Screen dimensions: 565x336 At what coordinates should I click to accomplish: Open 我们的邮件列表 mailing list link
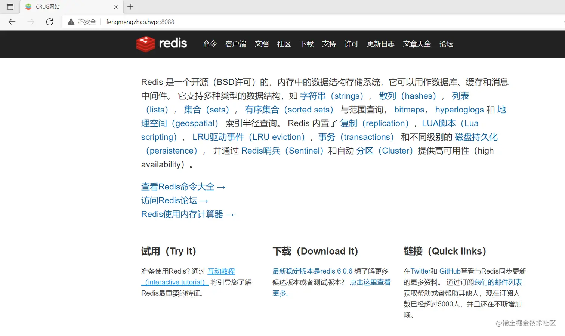tap(498, 282)
